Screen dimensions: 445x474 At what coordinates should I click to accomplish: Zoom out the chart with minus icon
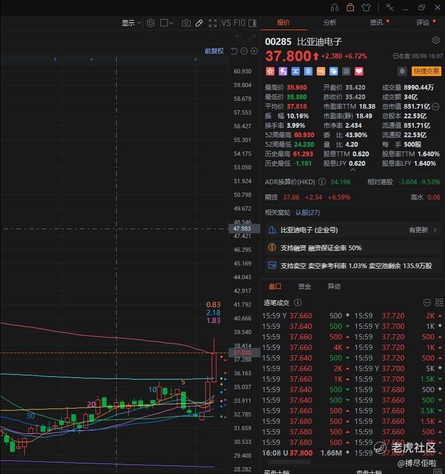pyautogui.click(x=244, y=51)
